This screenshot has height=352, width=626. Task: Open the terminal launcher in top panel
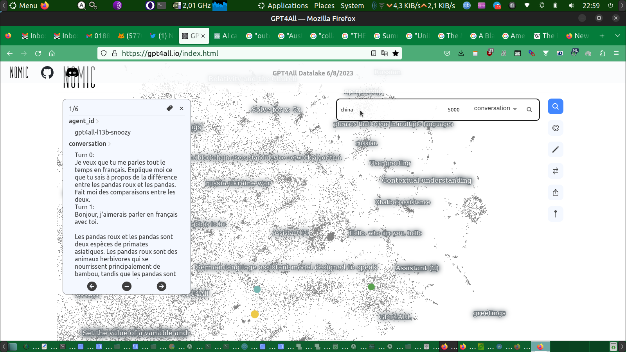[162, 5]
